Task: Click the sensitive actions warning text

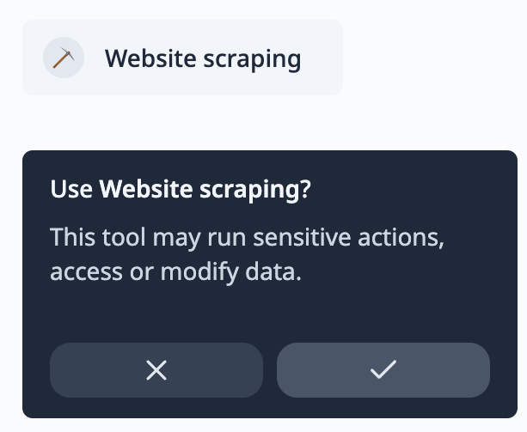Action: tap(247, 254)
